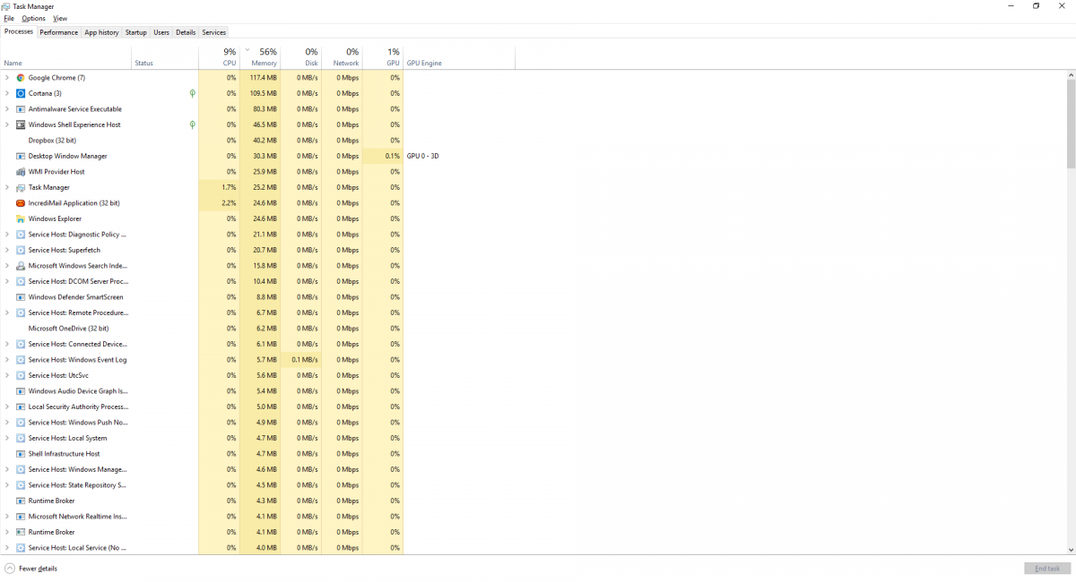This screenshot has height=582, width=1076.
Task: Select the Microsoft Windows Search Indexer icon
Action: tap(21, 266)
